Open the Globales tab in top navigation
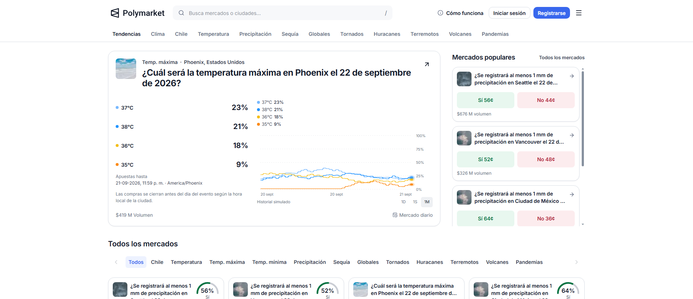The height and width of the screenshot is (299, 693). click(319, 34)
